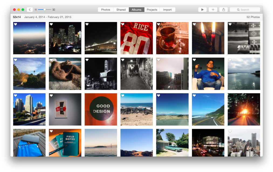Create a new album with the plus icon

coord(213,9)
